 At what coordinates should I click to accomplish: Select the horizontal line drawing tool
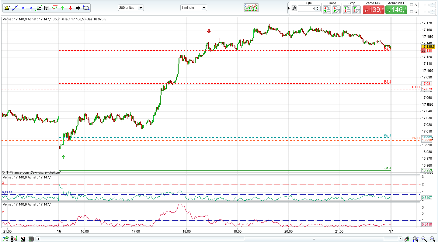tap(23, 8)
